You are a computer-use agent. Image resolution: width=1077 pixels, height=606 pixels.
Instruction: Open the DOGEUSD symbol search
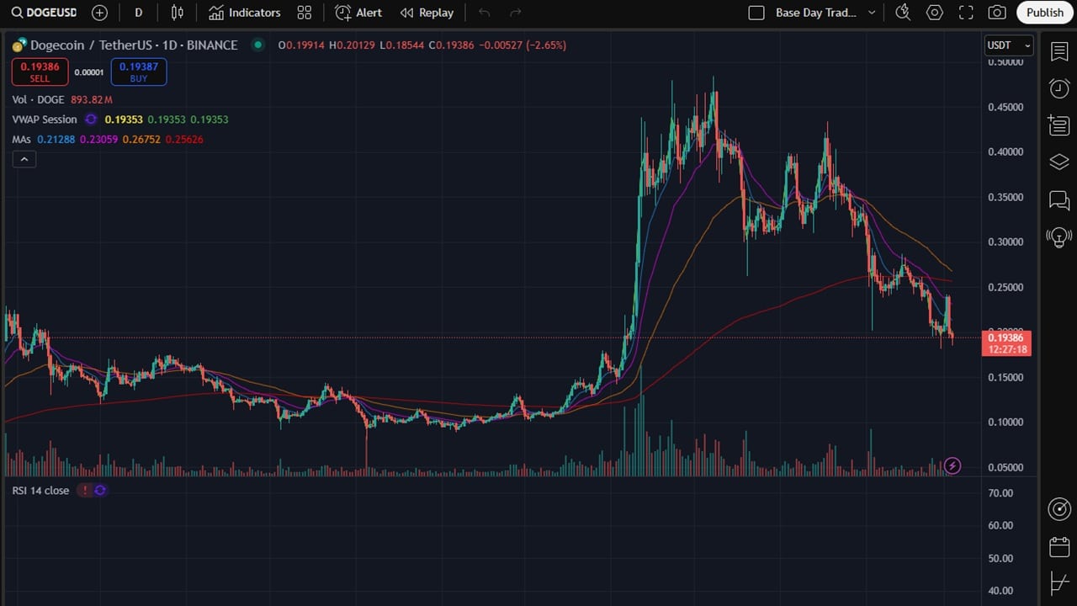coord(42,13)
